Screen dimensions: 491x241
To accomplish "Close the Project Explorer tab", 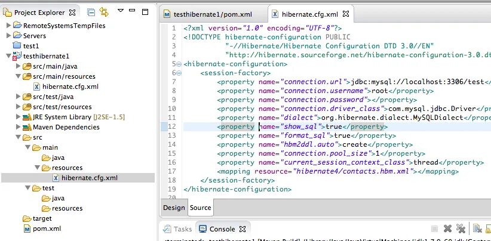I will click(72, 13).
